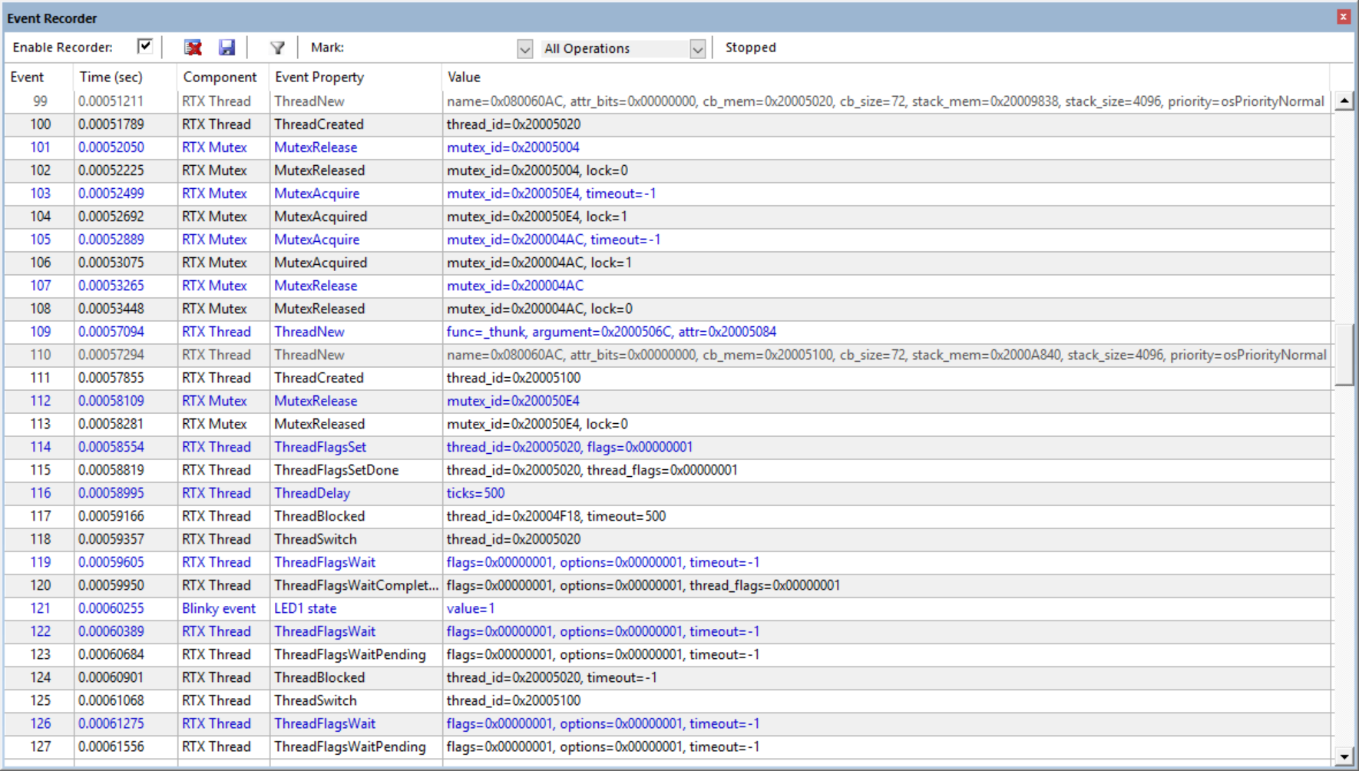Click the Component column header
1359x771 pixels.
(220, 77)
